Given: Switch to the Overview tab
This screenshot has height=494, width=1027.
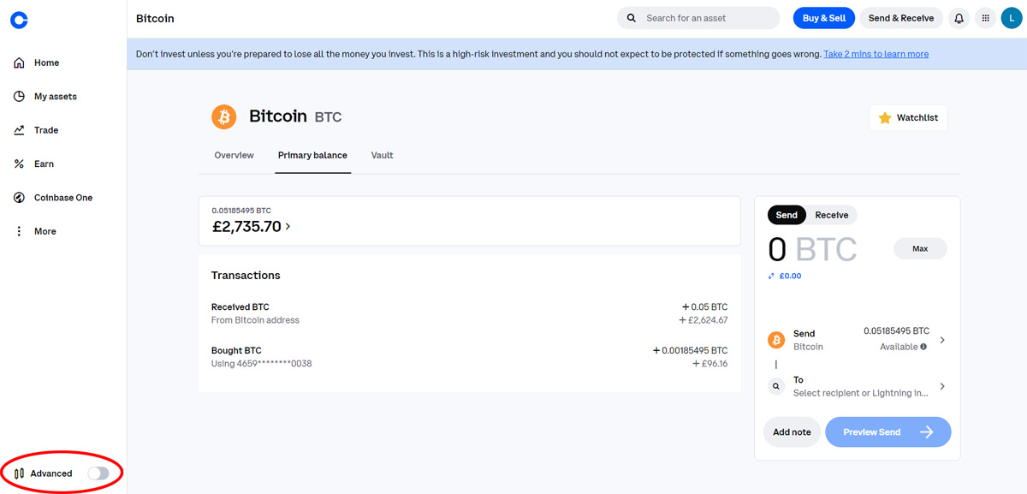Looking at the screenshot, I should pos(234,155).
